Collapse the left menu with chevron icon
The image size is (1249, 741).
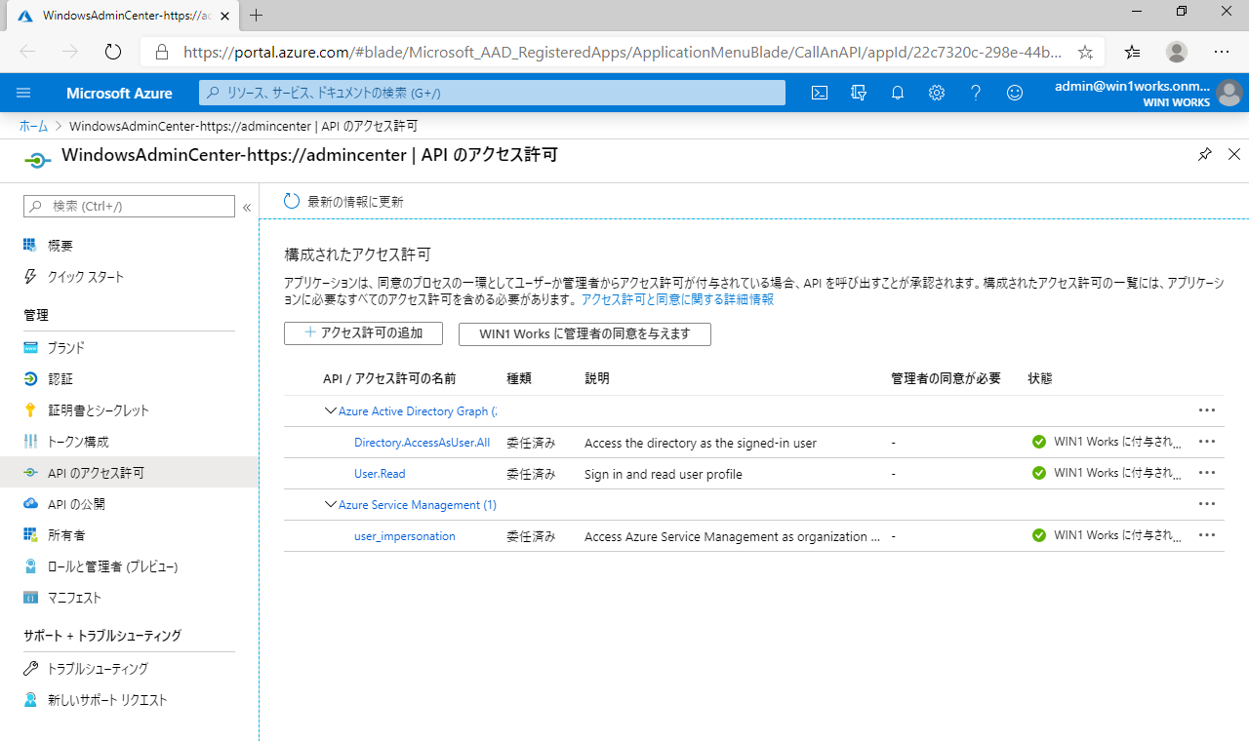(x=247, y=207)
